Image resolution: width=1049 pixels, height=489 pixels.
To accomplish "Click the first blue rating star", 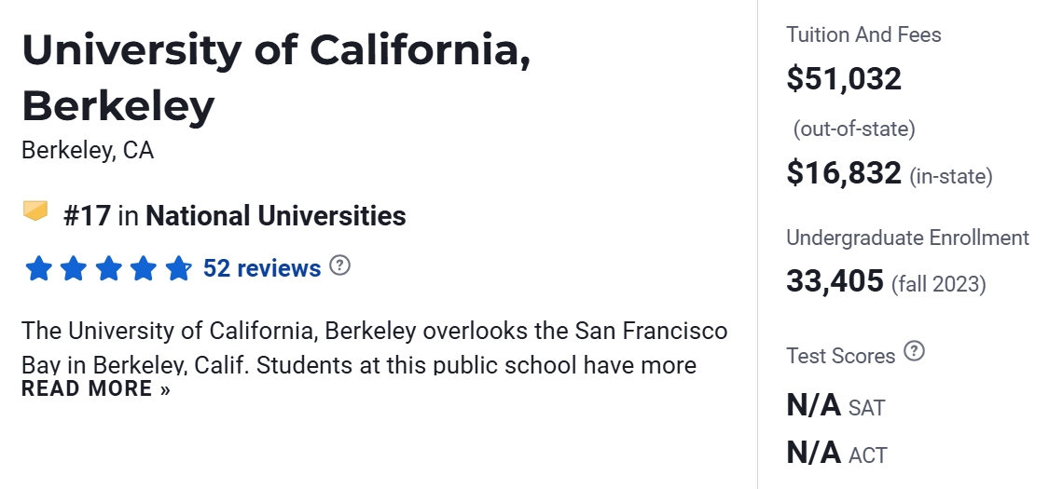I will pyautogui.click(x=39, y=269).
